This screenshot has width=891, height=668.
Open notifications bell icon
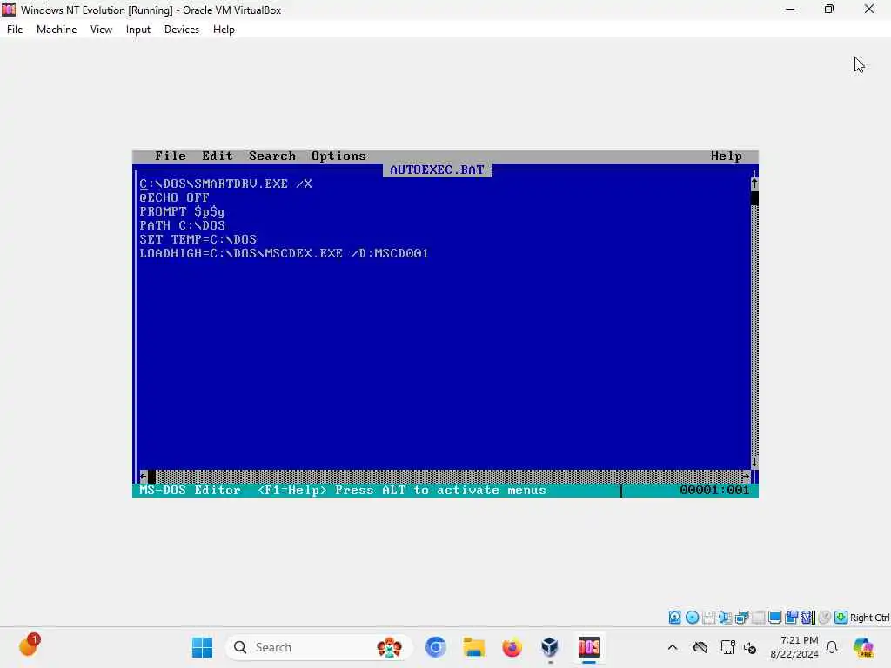(x=832, y=647)
